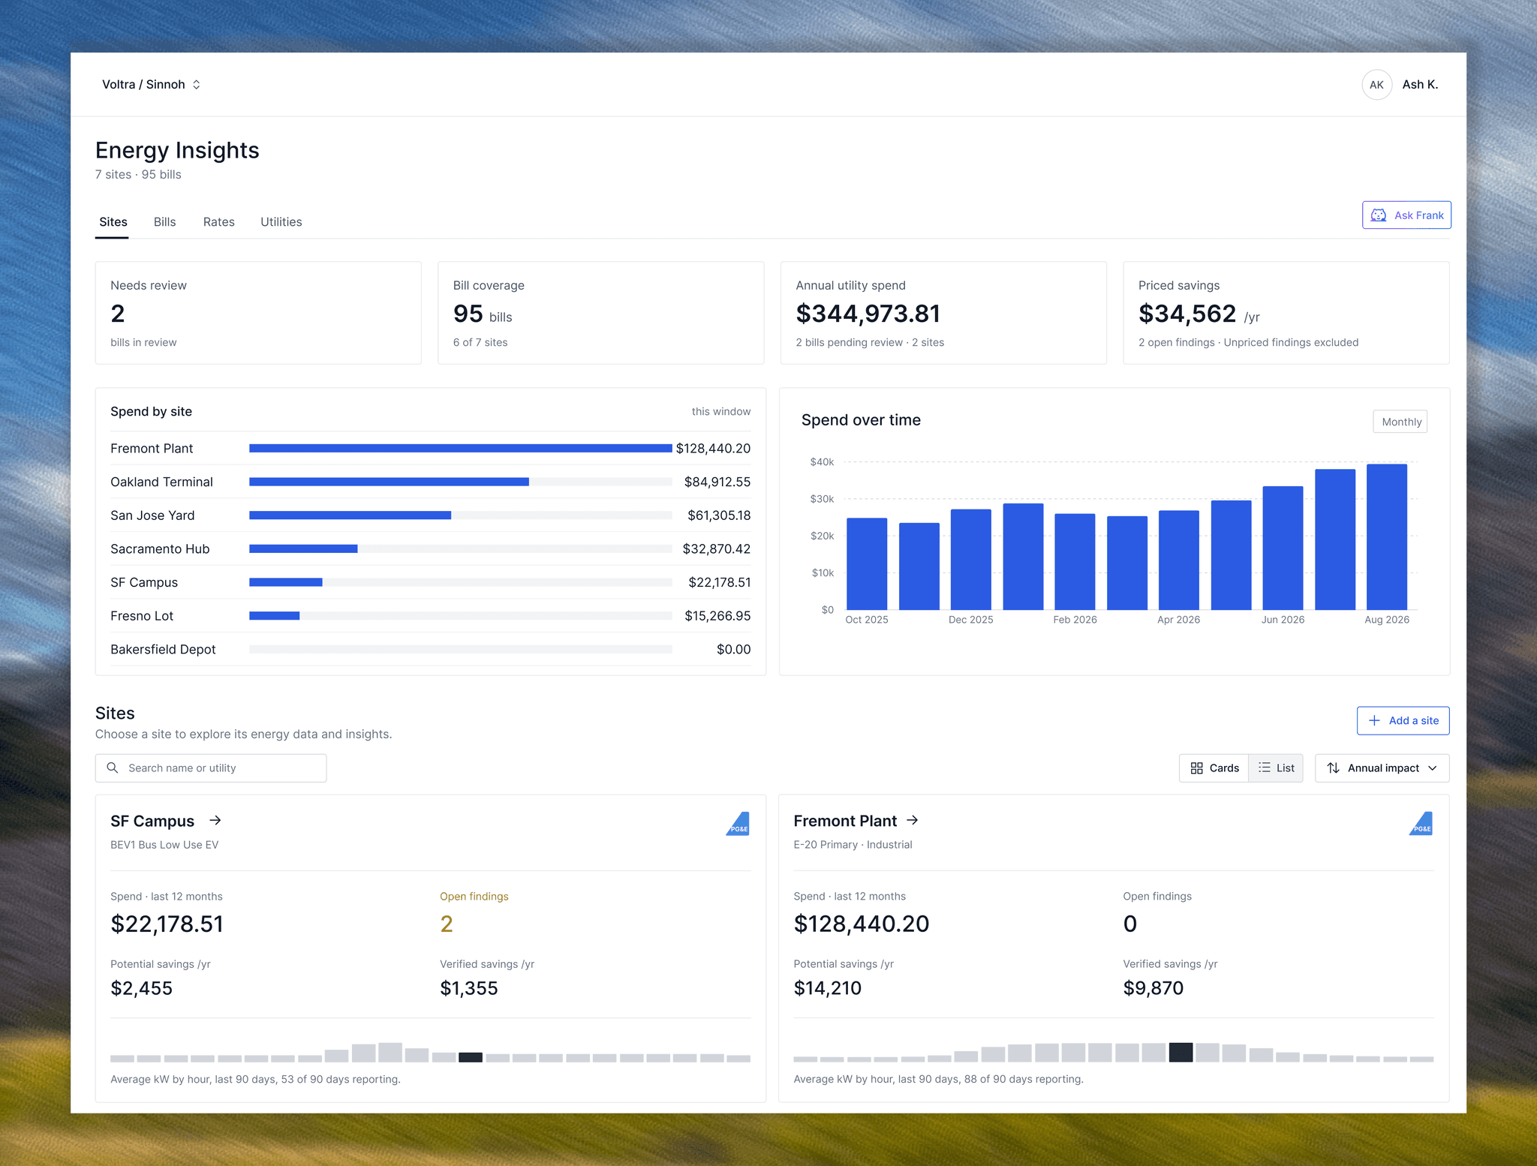Select the Annual utility spend value $344,973.81

pyautogui.click(x=868, y=314)
